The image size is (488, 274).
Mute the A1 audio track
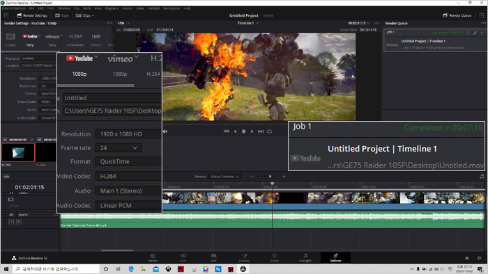click(19, 222)
